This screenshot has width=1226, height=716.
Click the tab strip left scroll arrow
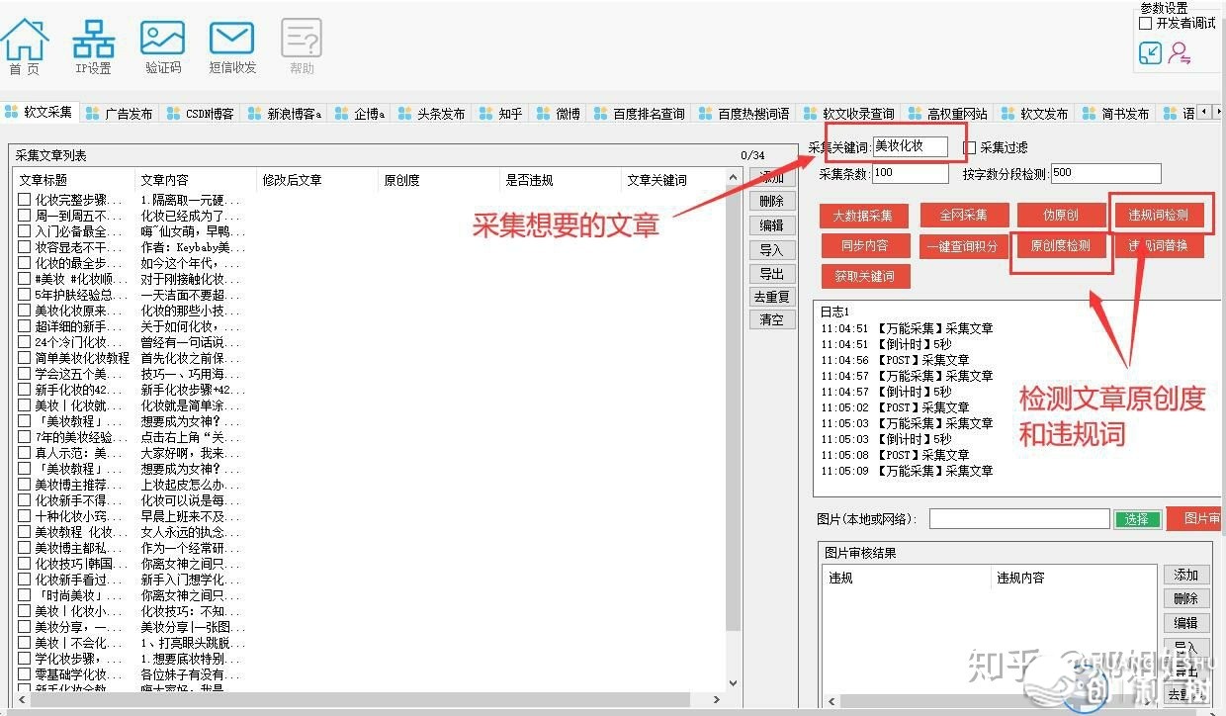pyautogui.click(x=1203, y=113)
